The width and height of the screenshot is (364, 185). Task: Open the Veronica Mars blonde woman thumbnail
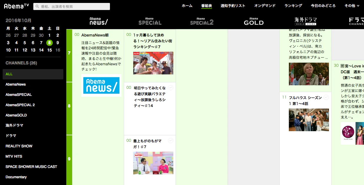pos(309,74)
